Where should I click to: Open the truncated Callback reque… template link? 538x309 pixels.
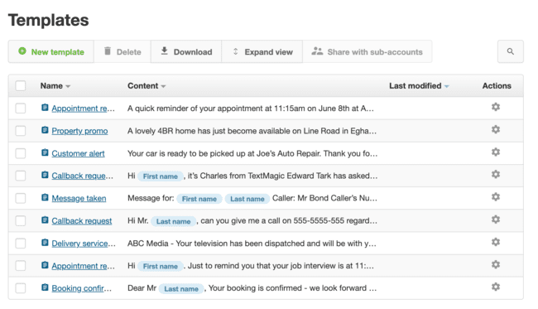82,176
